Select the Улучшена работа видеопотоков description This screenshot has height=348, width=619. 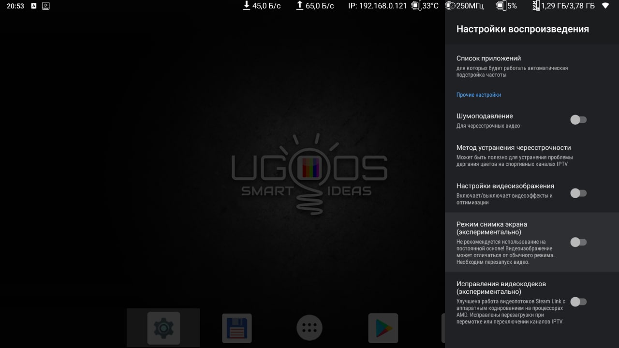coord(511,311)
